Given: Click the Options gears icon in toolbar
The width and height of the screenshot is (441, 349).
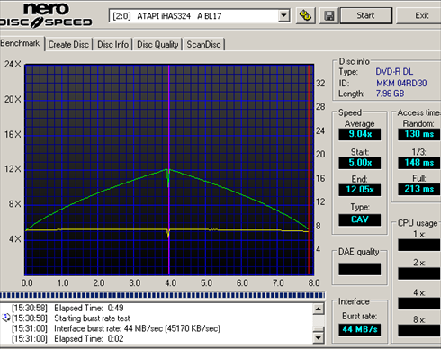Looking at the screenshot, I should (305, 15).
